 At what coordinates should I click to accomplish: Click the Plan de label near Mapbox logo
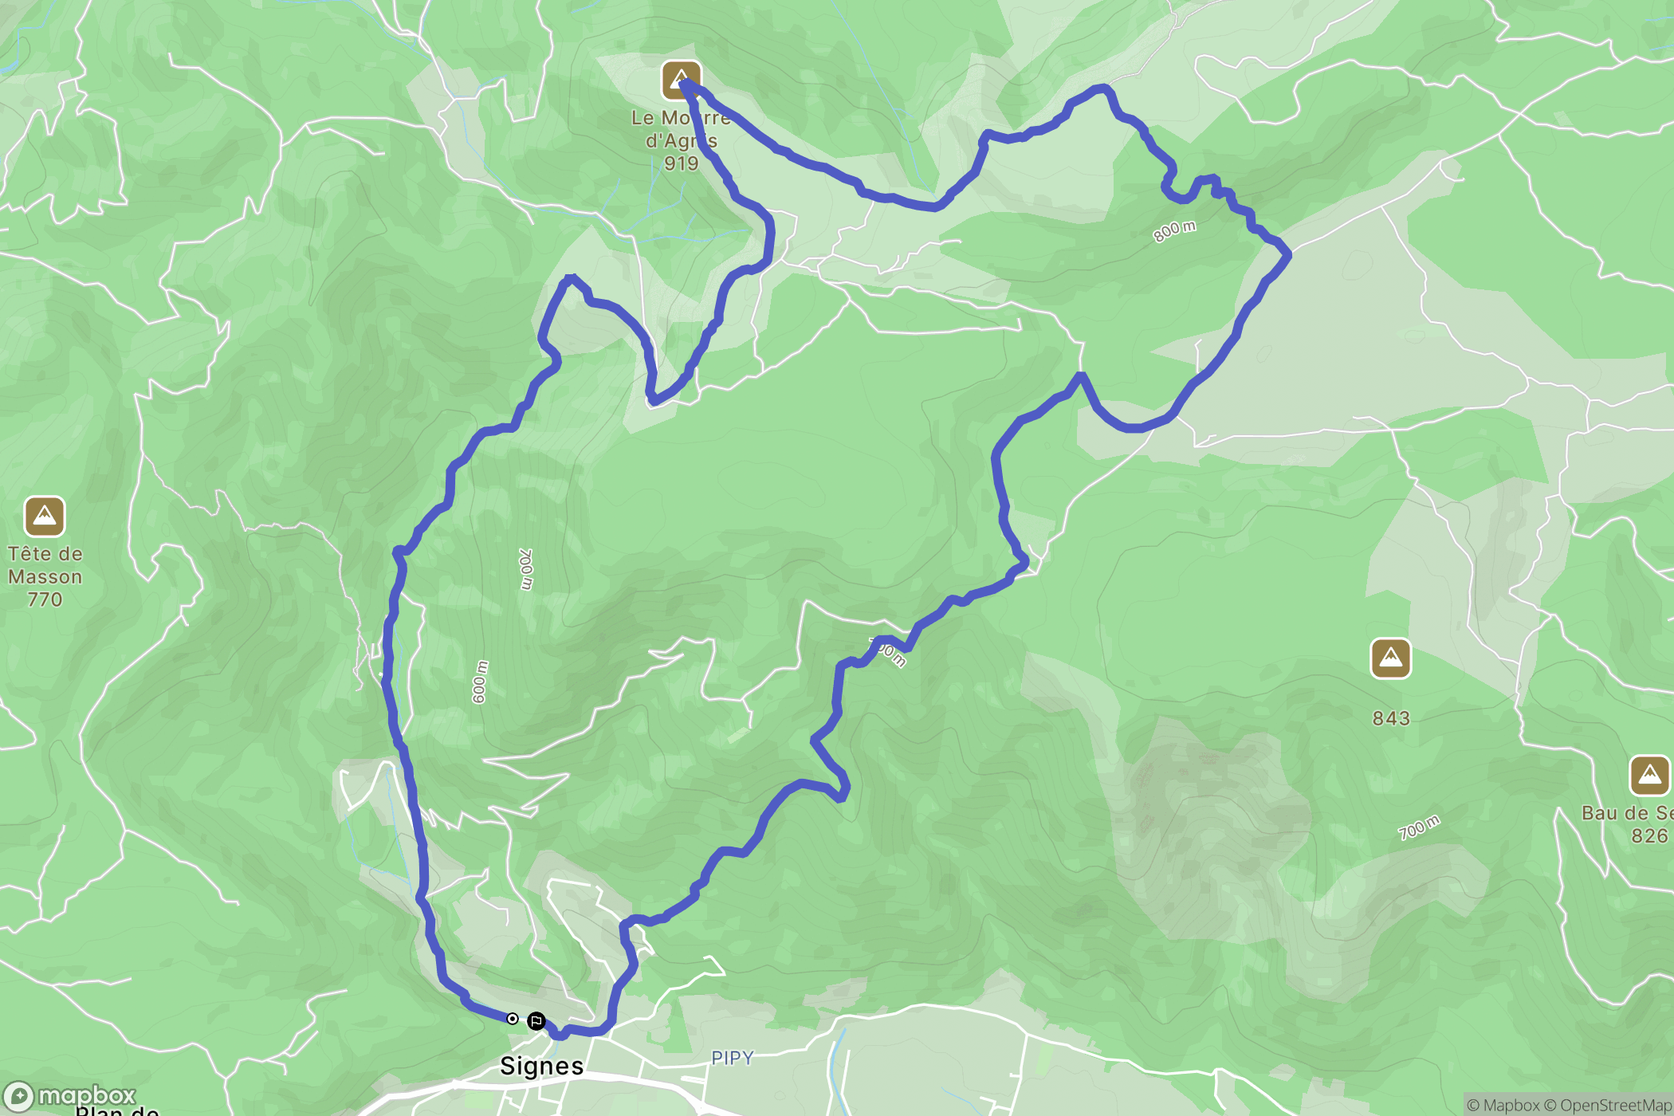coord(117,1110)
